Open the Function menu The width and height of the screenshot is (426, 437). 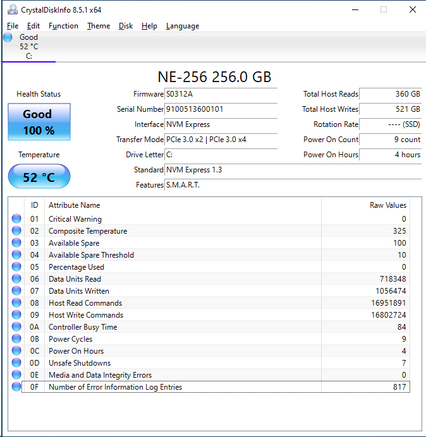tap(63, 26)
